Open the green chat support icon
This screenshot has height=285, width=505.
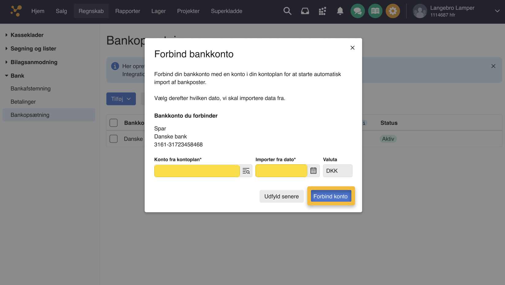(357, 11)
